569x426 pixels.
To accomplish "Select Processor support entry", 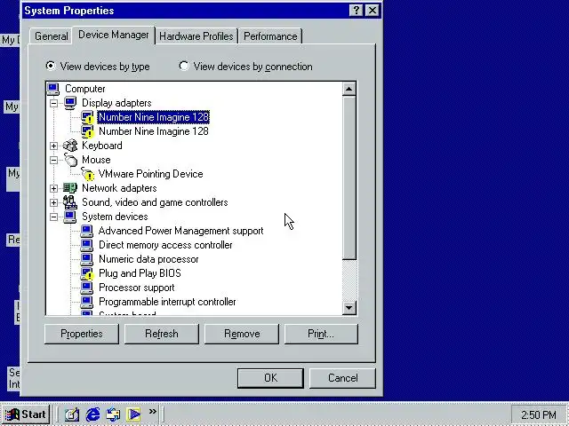I will click(136, 288).
